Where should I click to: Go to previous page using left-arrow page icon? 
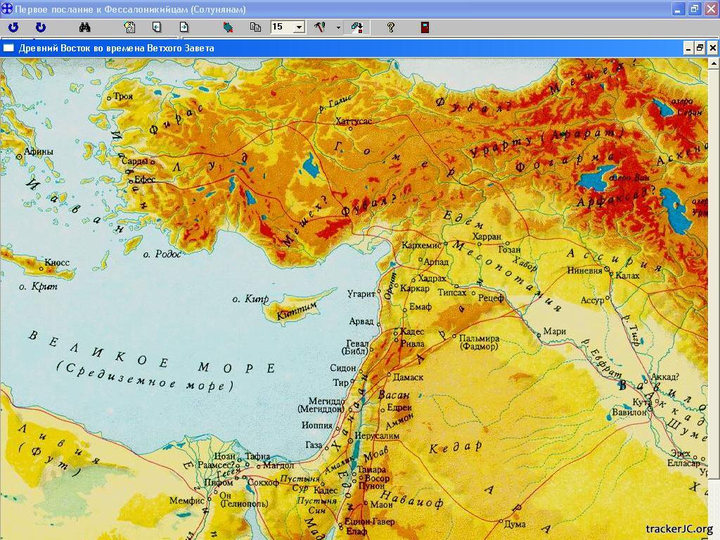tap(157, 27)
